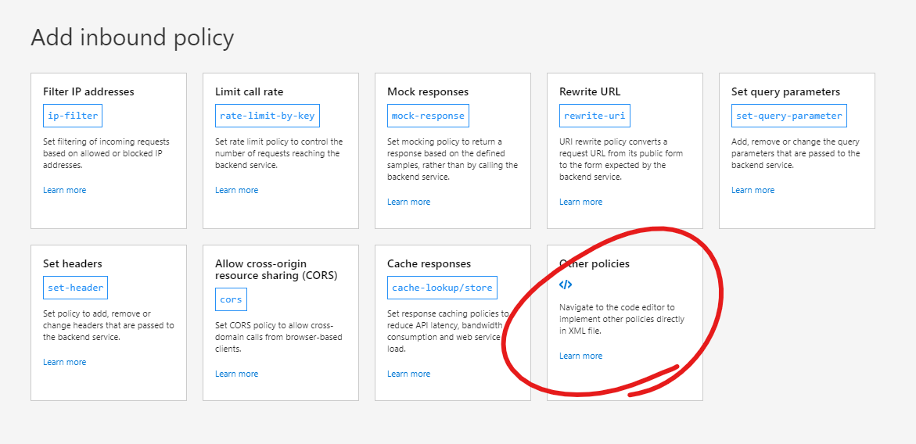This screenshot has height=444, width=916.
Task: Open Learn more under Filter IP addresses
Action: 65,190
